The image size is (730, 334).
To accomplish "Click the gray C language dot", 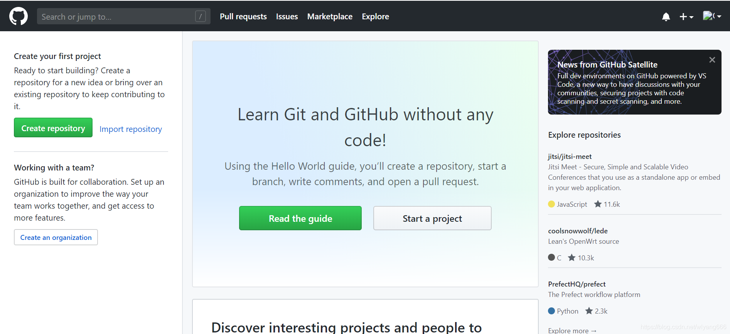I will point(551,257).
